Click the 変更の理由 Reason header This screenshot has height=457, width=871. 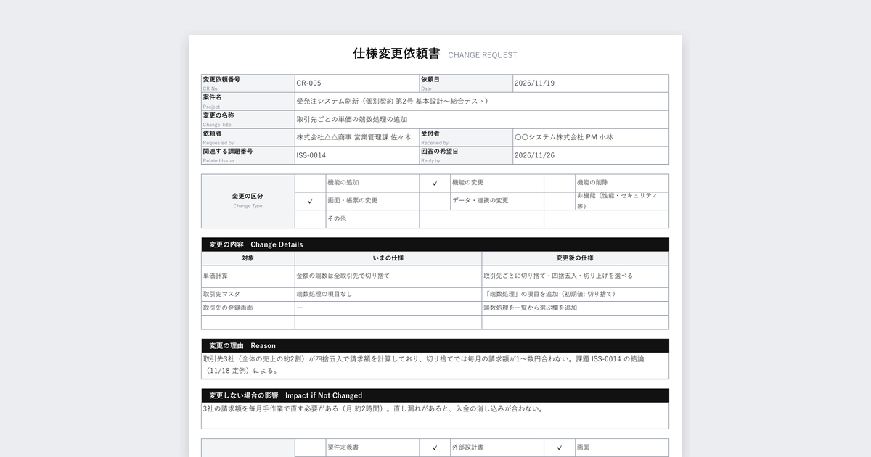point(435,346)
